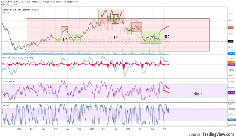Viewport: 236px width, 139px height.
Task: Click the -5.0000 MACD axis label
Action: (231, 76)
